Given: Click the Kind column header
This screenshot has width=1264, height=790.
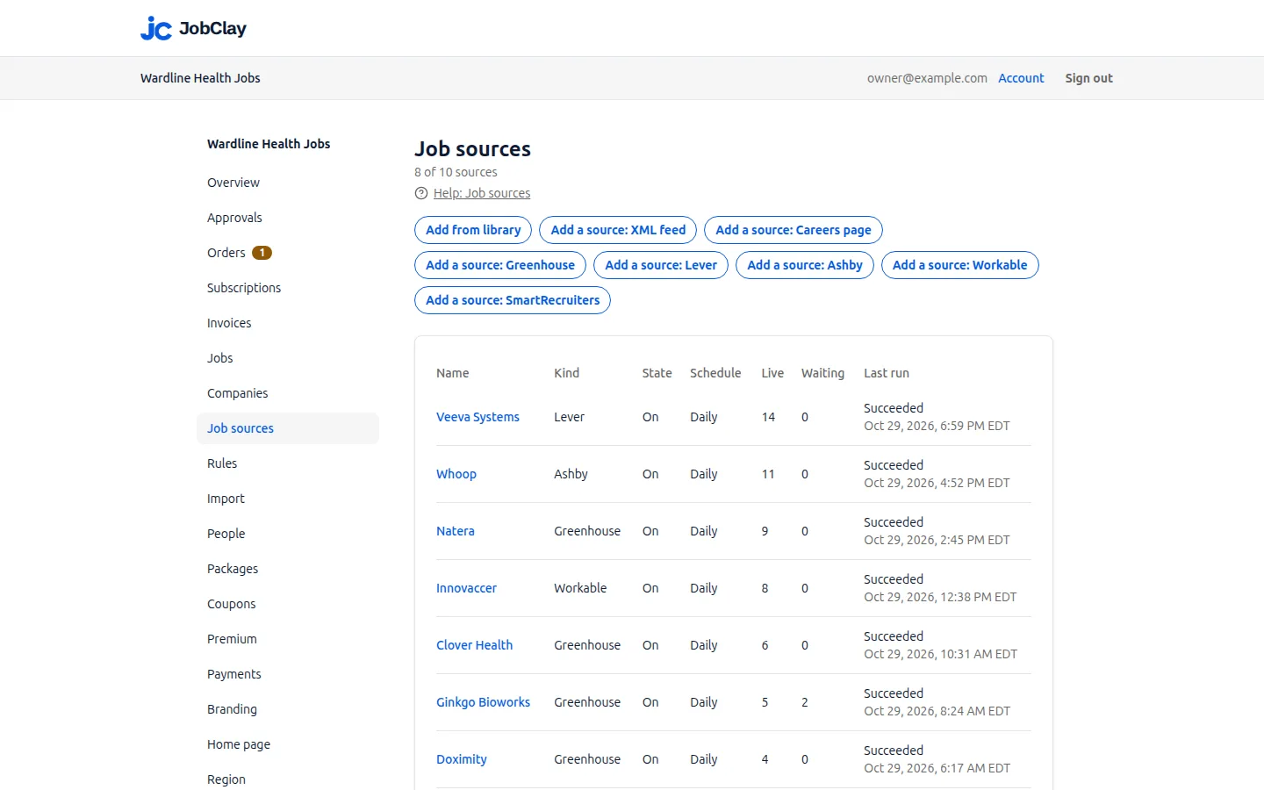Looking at the screenshot, I should (x=567, y=373).
